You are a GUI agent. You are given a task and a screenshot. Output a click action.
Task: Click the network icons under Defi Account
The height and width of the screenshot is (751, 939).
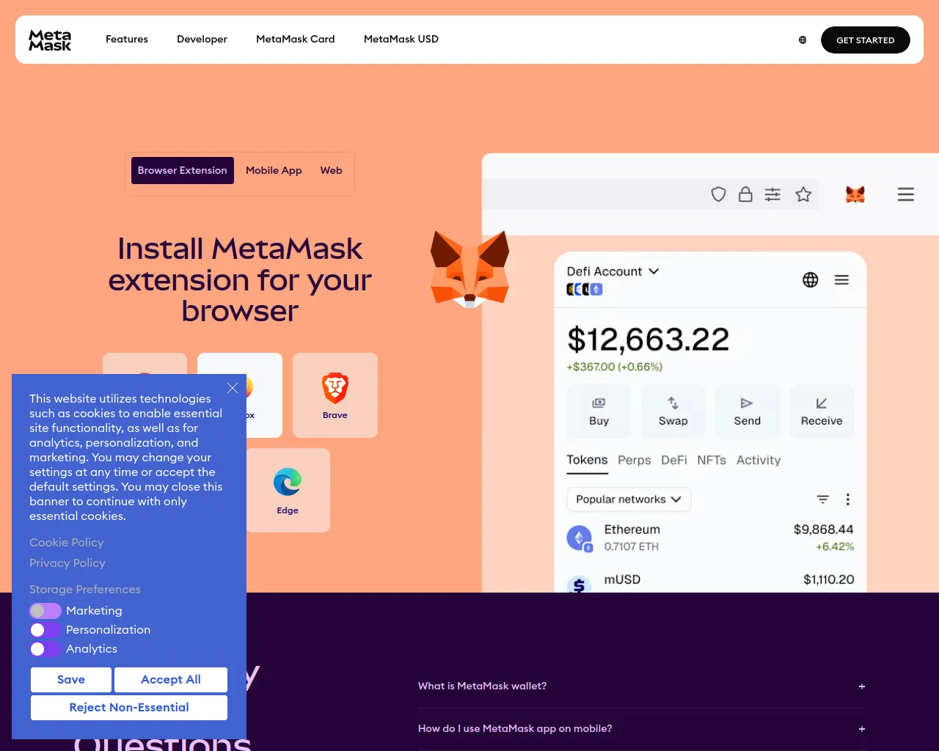click(585, 289)
